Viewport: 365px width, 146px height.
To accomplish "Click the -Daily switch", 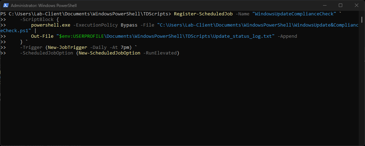I will point(98,48).
